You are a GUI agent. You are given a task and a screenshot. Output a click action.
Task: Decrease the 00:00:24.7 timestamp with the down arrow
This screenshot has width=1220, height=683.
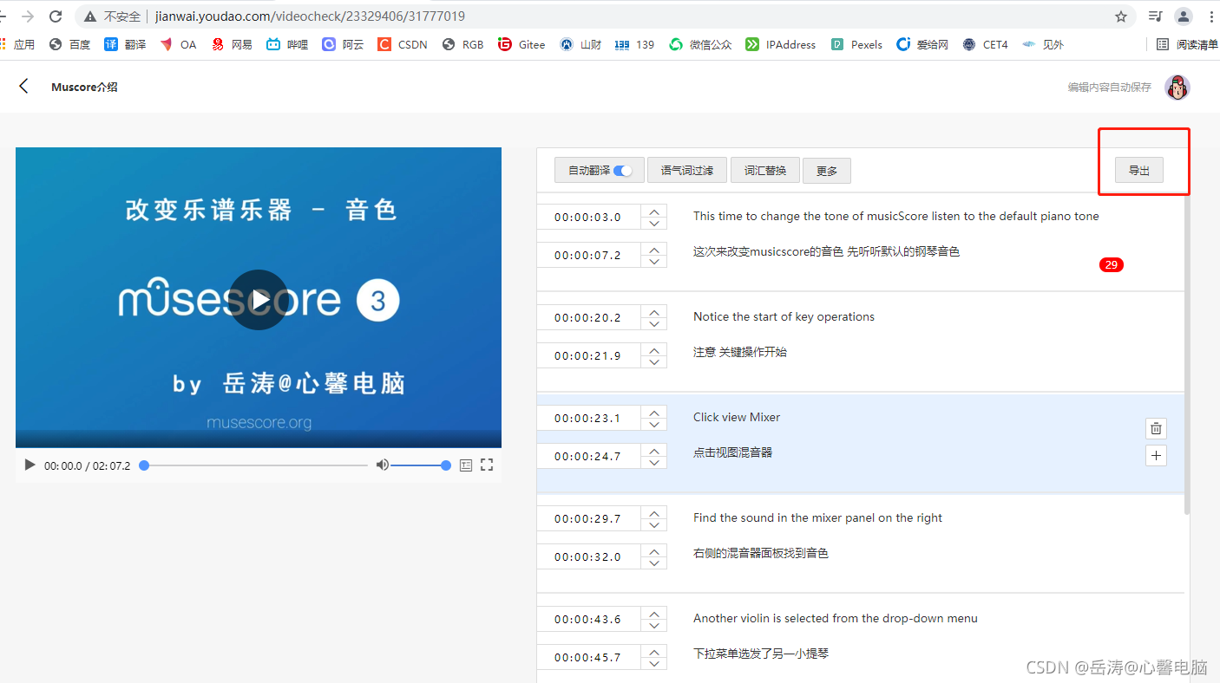click(x=654, y=462)
